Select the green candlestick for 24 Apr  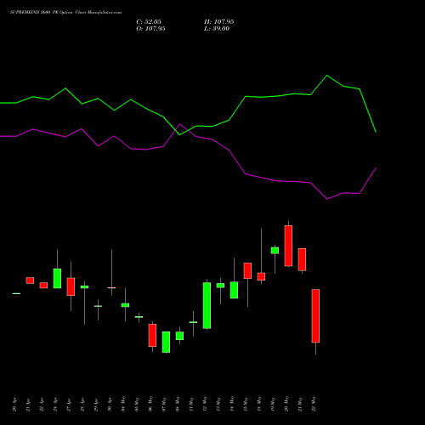click(57, 278)
